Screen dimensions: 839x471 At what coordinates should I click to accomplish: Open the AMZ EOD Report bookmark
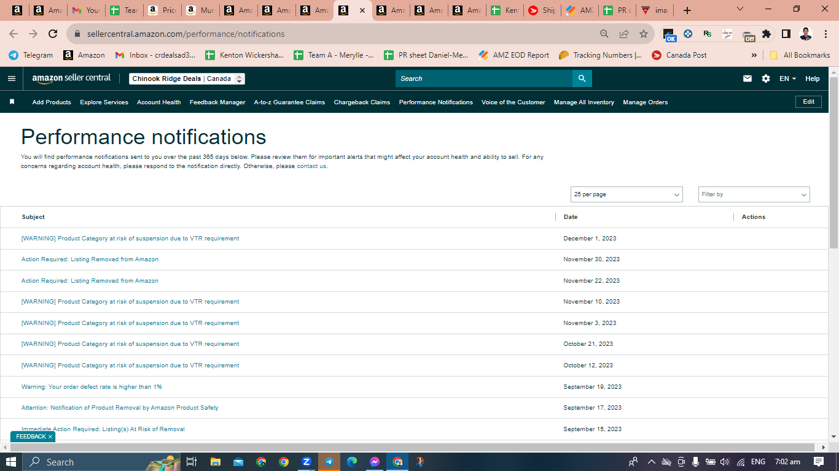tap(513, 55)
